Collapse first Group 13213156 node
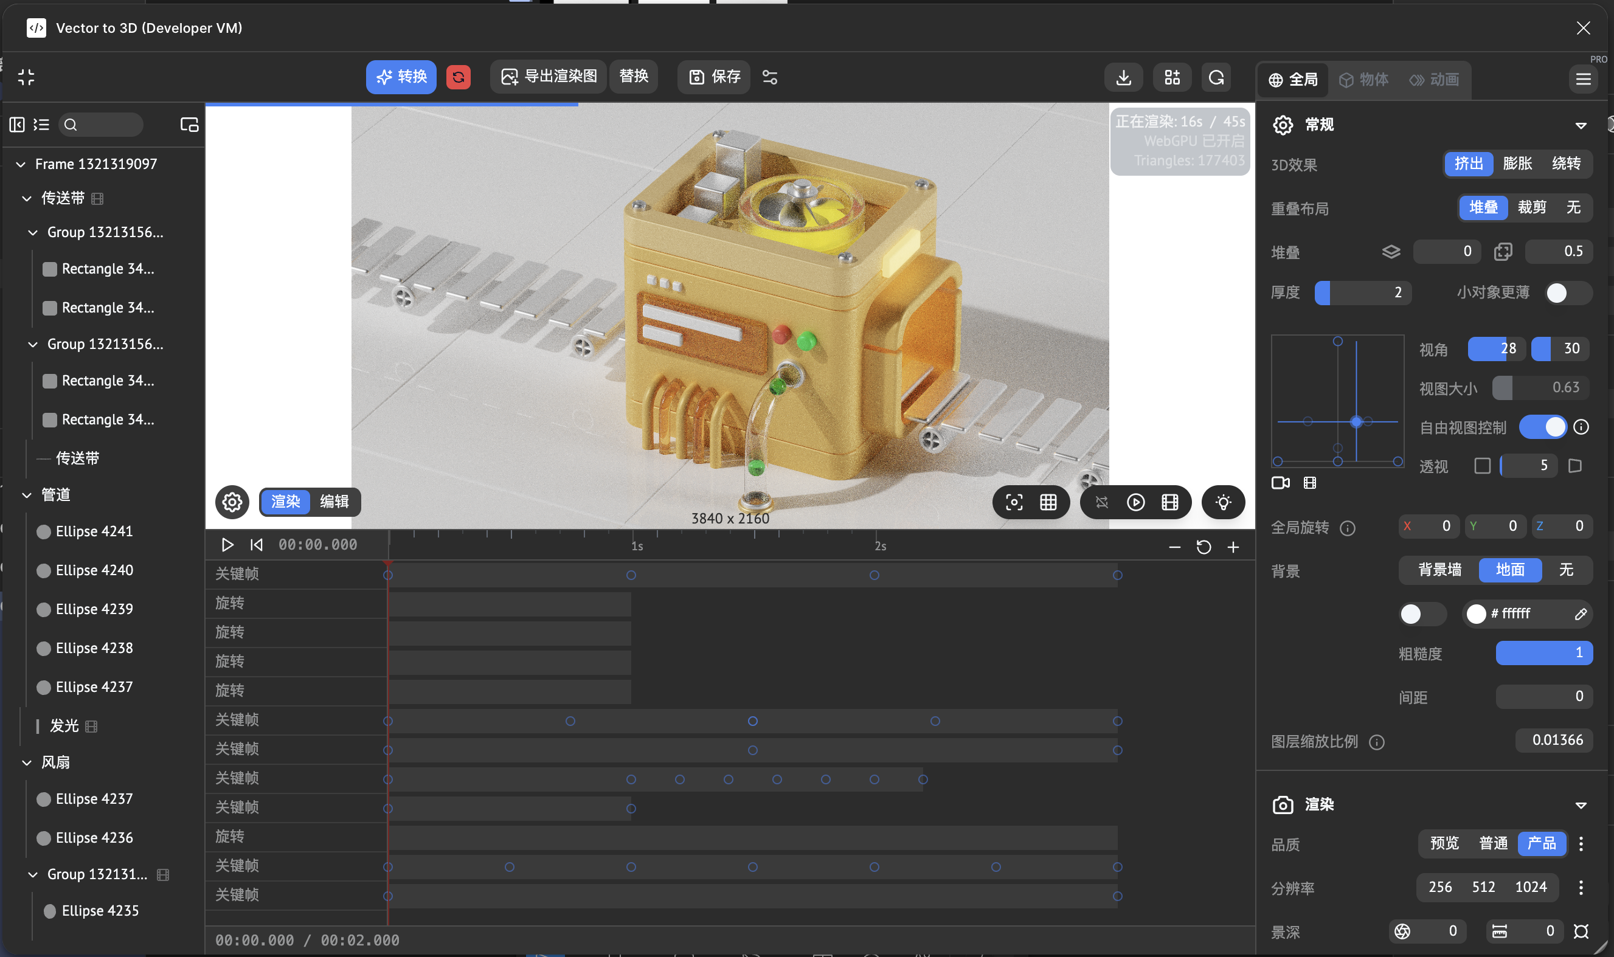Viewport: 1614px width, 957px height. 33,233
